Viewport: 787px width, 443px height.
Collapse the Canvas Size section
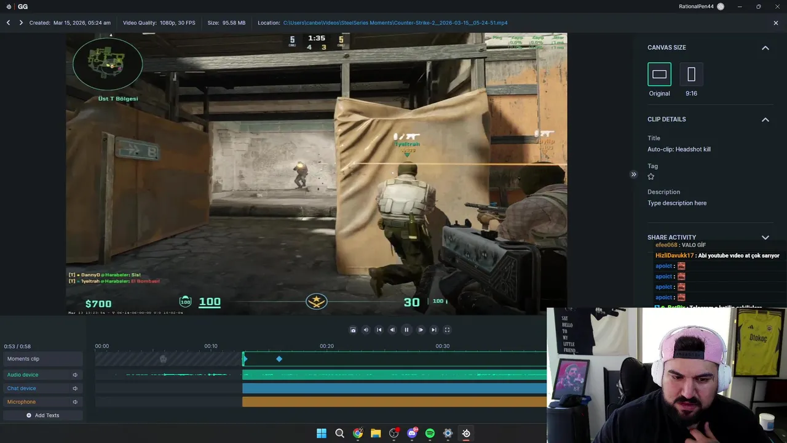click(765, 48)
